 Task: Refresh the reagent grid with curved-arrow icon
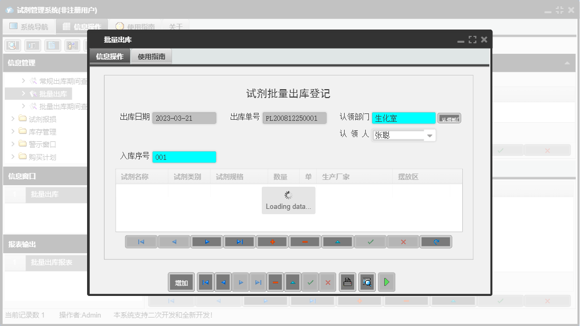[x=435, y=241]
